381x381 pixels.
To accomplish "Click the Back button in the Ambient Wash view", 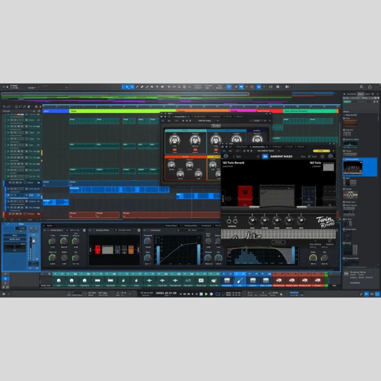I will 237,156.
